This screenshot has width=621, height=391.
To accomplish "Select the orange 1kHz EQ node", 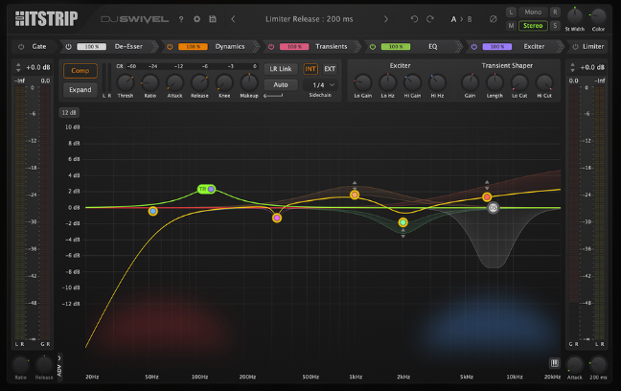I will pos(355,195).
